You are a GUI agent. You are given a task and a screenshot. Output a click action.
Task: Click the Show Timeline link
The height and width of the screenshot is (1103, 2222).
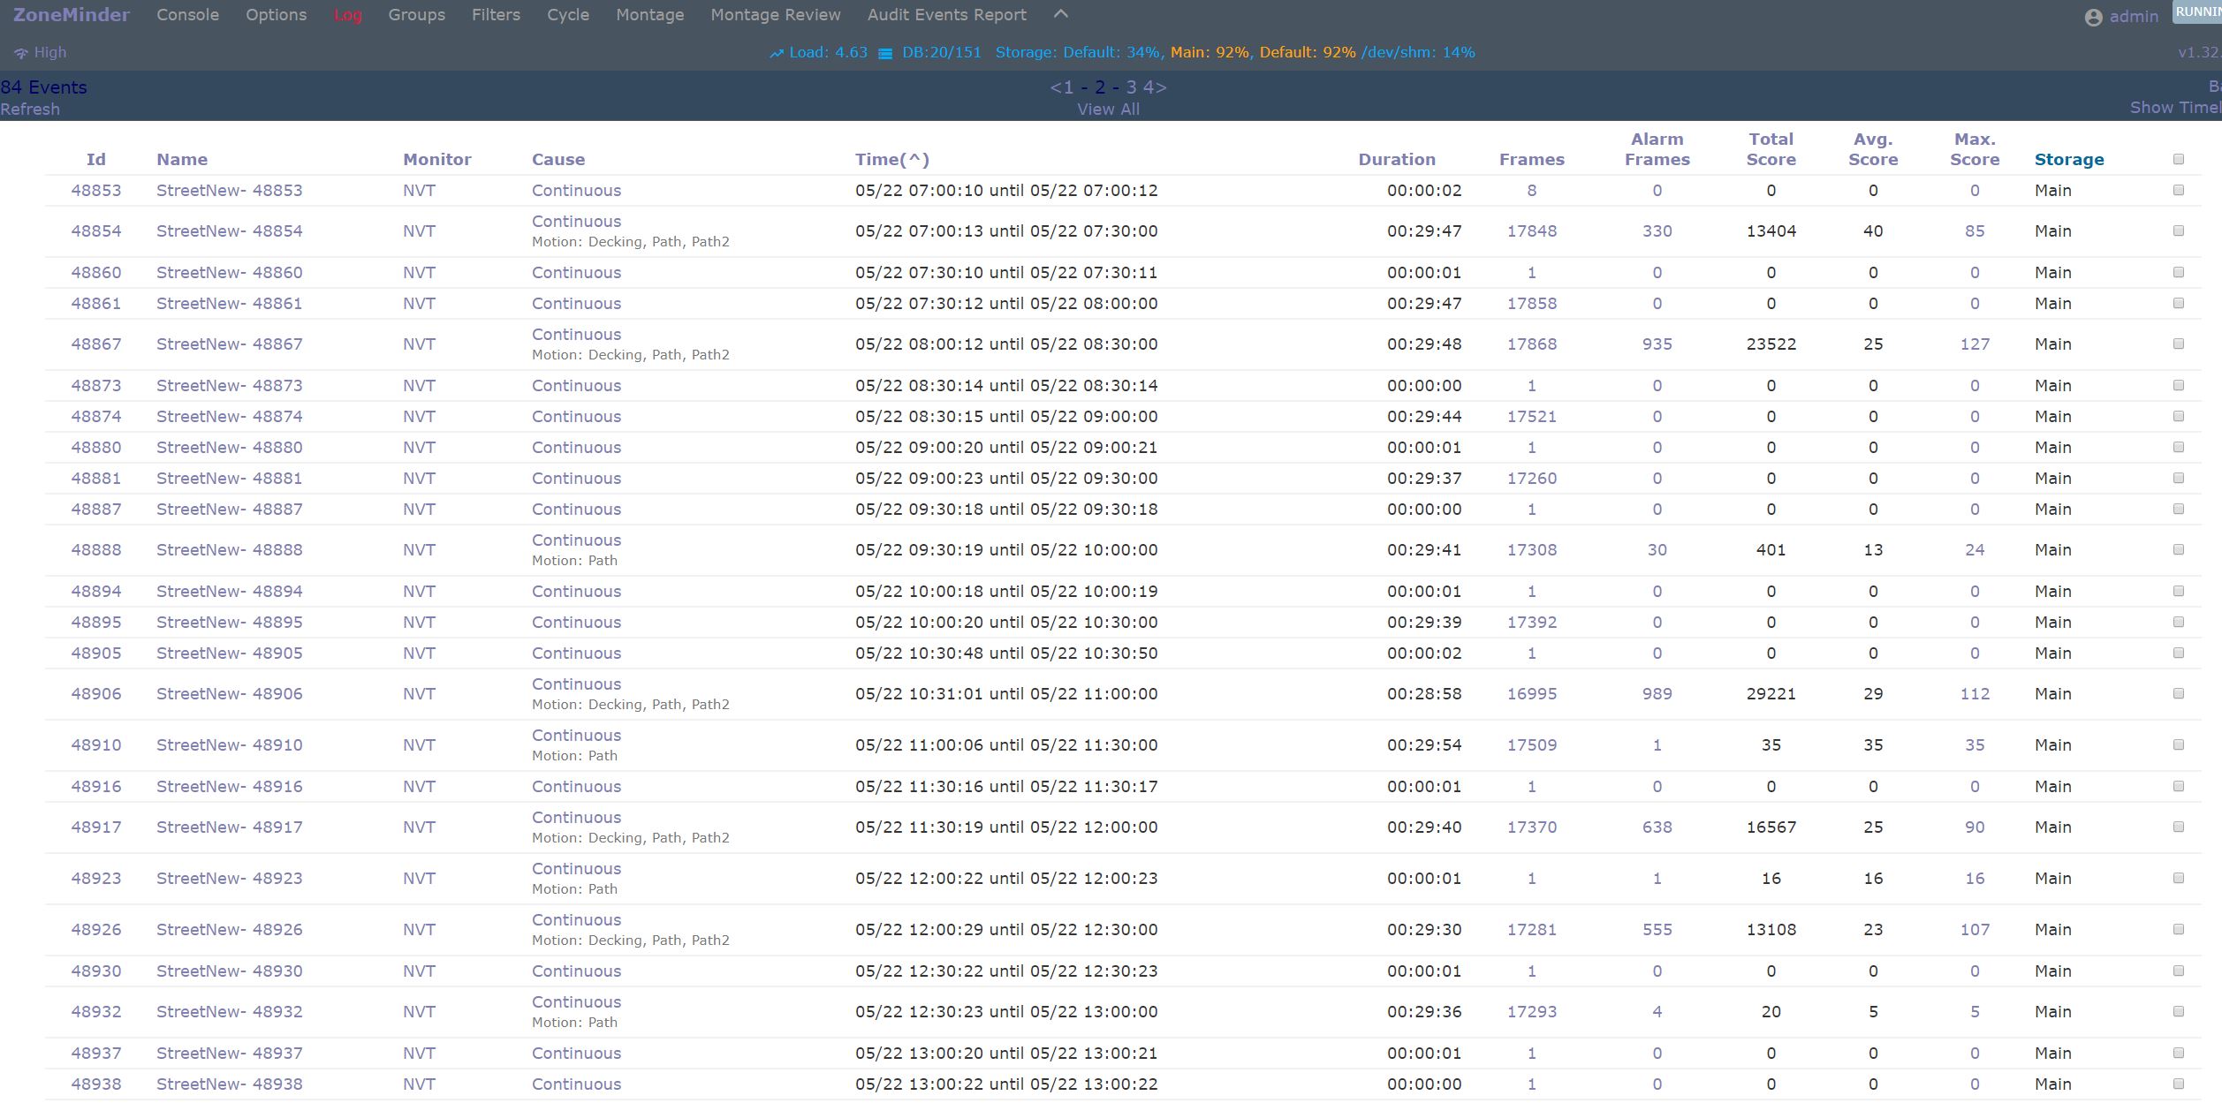(2175, 108)
